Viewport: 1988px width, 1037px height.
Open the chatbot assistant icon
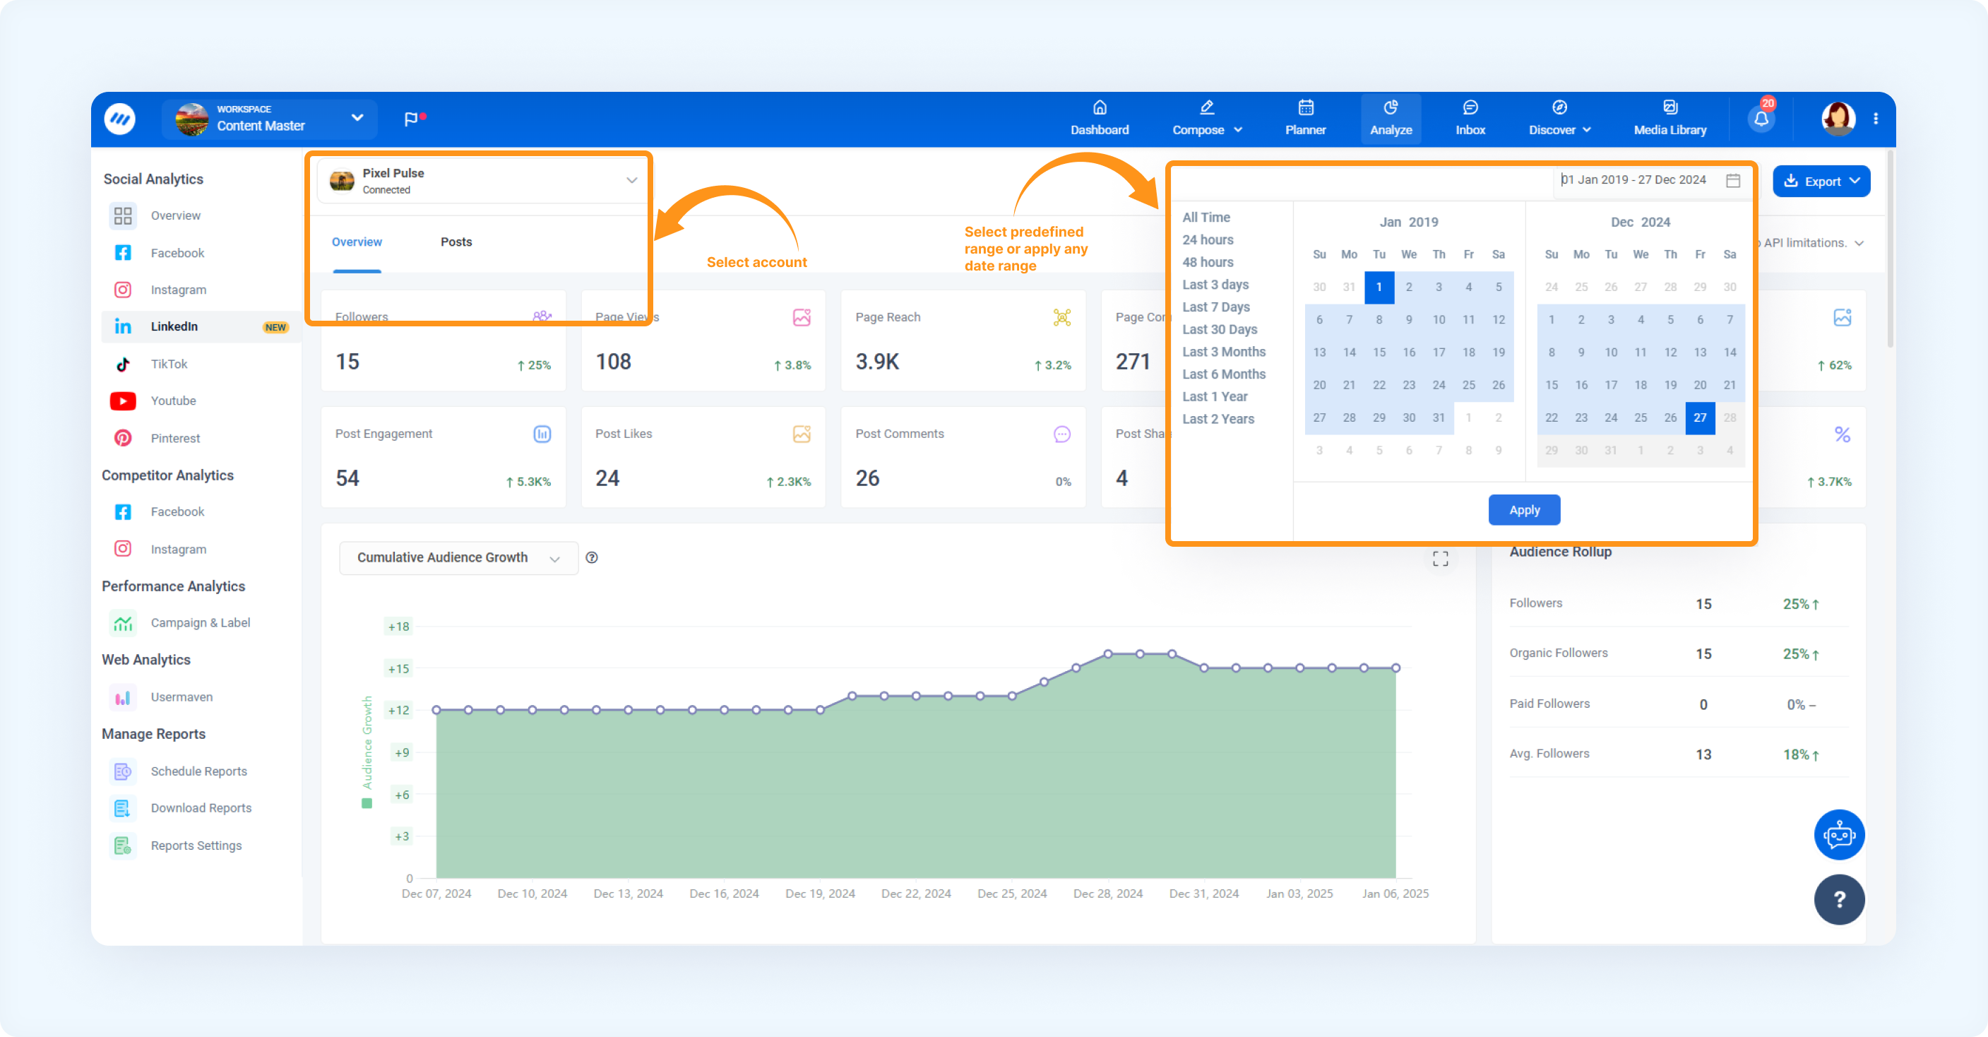click(x=1838, y=834)
